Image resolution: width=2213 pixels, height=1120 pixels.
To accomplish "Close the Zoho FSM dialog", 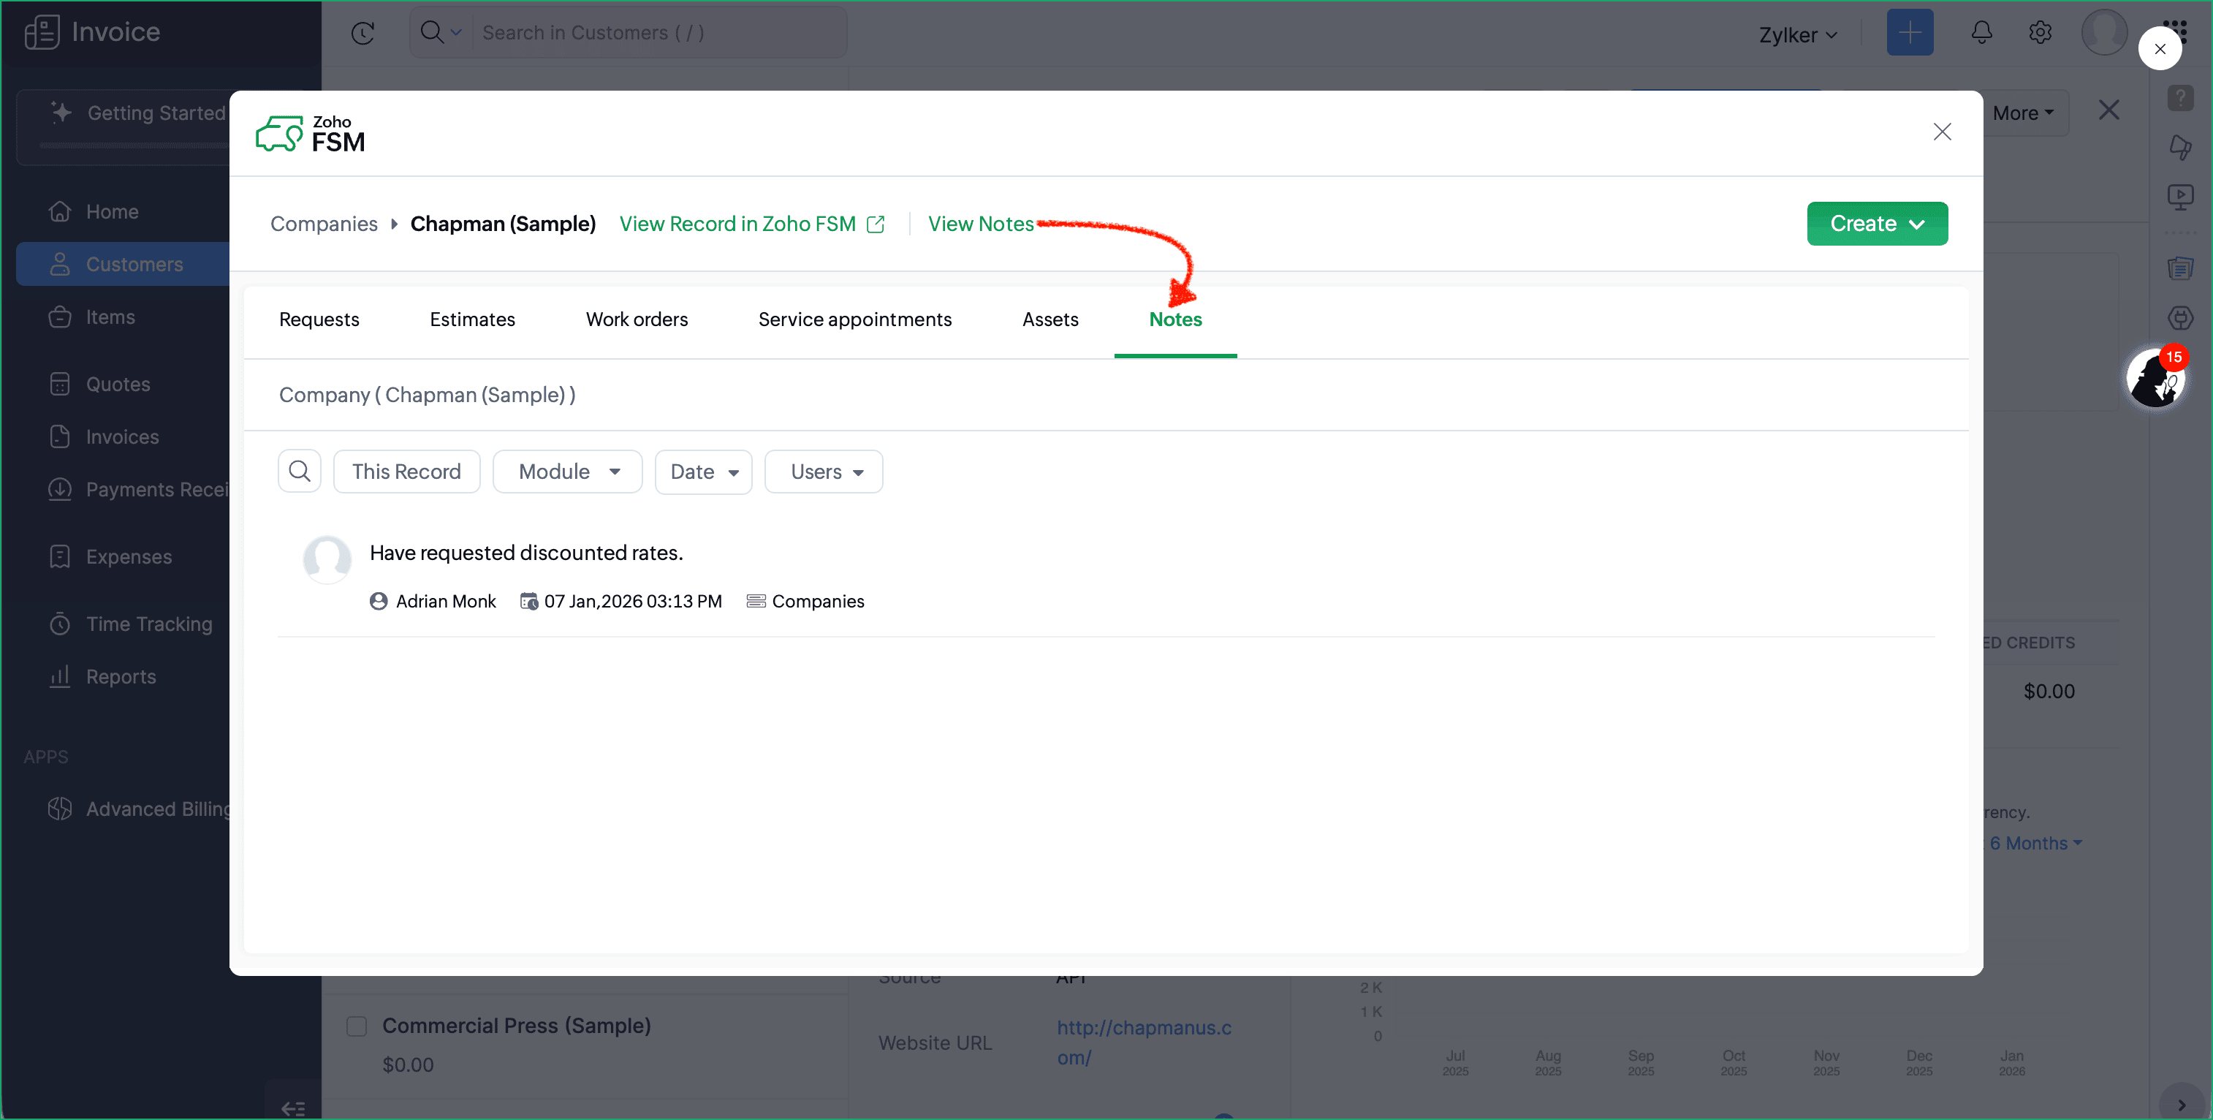I will 1942,132.
